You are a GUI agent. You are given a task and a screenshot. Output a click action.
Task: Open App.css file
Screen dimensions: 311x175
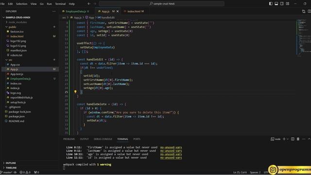point(15,65)
